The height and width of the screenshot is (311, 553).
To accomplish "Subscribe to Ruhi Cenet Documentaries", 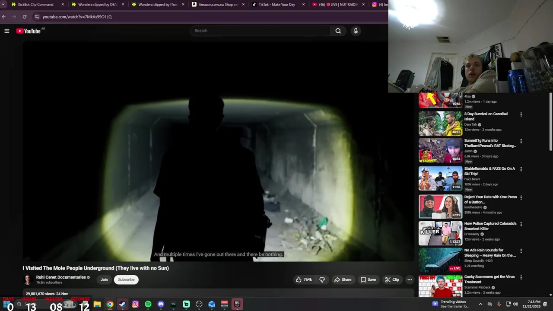I will tap(126, 279).
